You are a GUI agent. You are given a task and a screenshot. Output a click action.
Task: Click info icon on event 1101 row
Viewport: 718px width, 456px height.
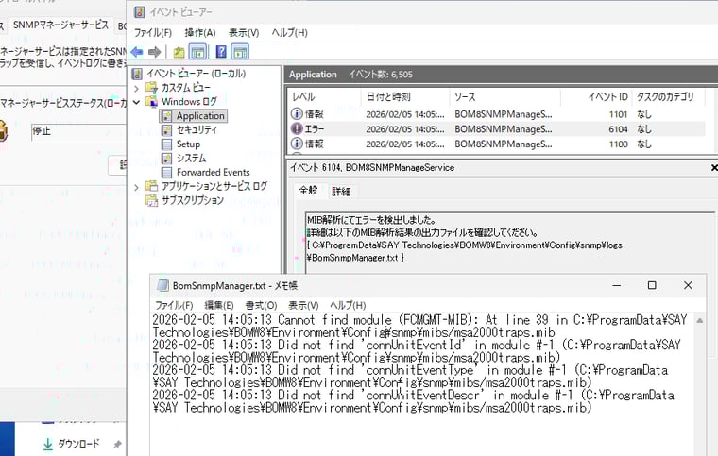coord(297,114)
